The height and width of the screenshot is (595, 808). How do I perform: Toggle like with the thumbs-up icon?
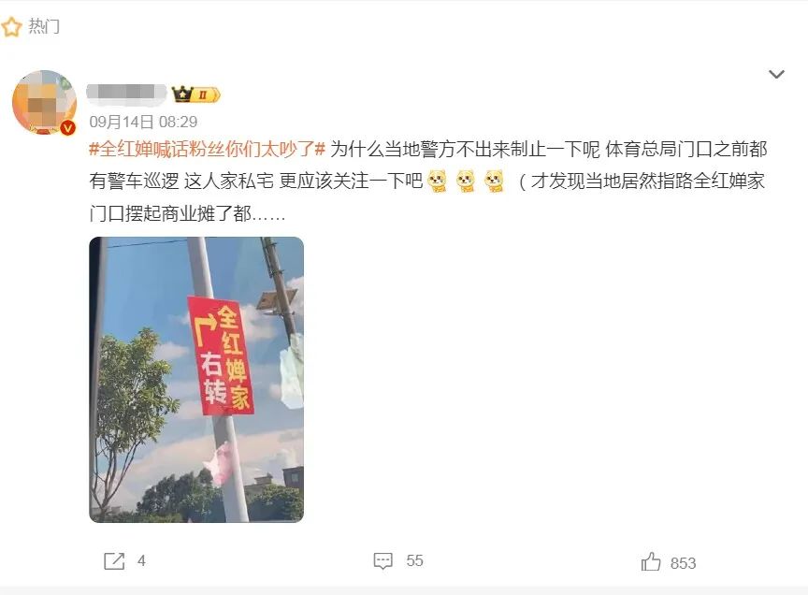tap(651, 561)
